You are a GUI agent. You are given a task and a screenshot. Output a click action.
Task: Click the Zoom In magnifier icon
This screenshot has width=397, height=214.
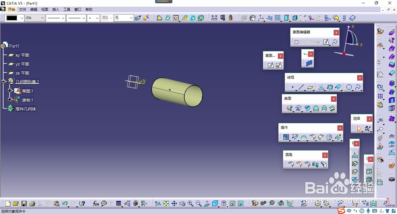click(x=191, y=203)
